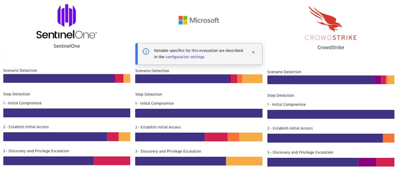Click Microsoft Initial Compromise bar

199,113
